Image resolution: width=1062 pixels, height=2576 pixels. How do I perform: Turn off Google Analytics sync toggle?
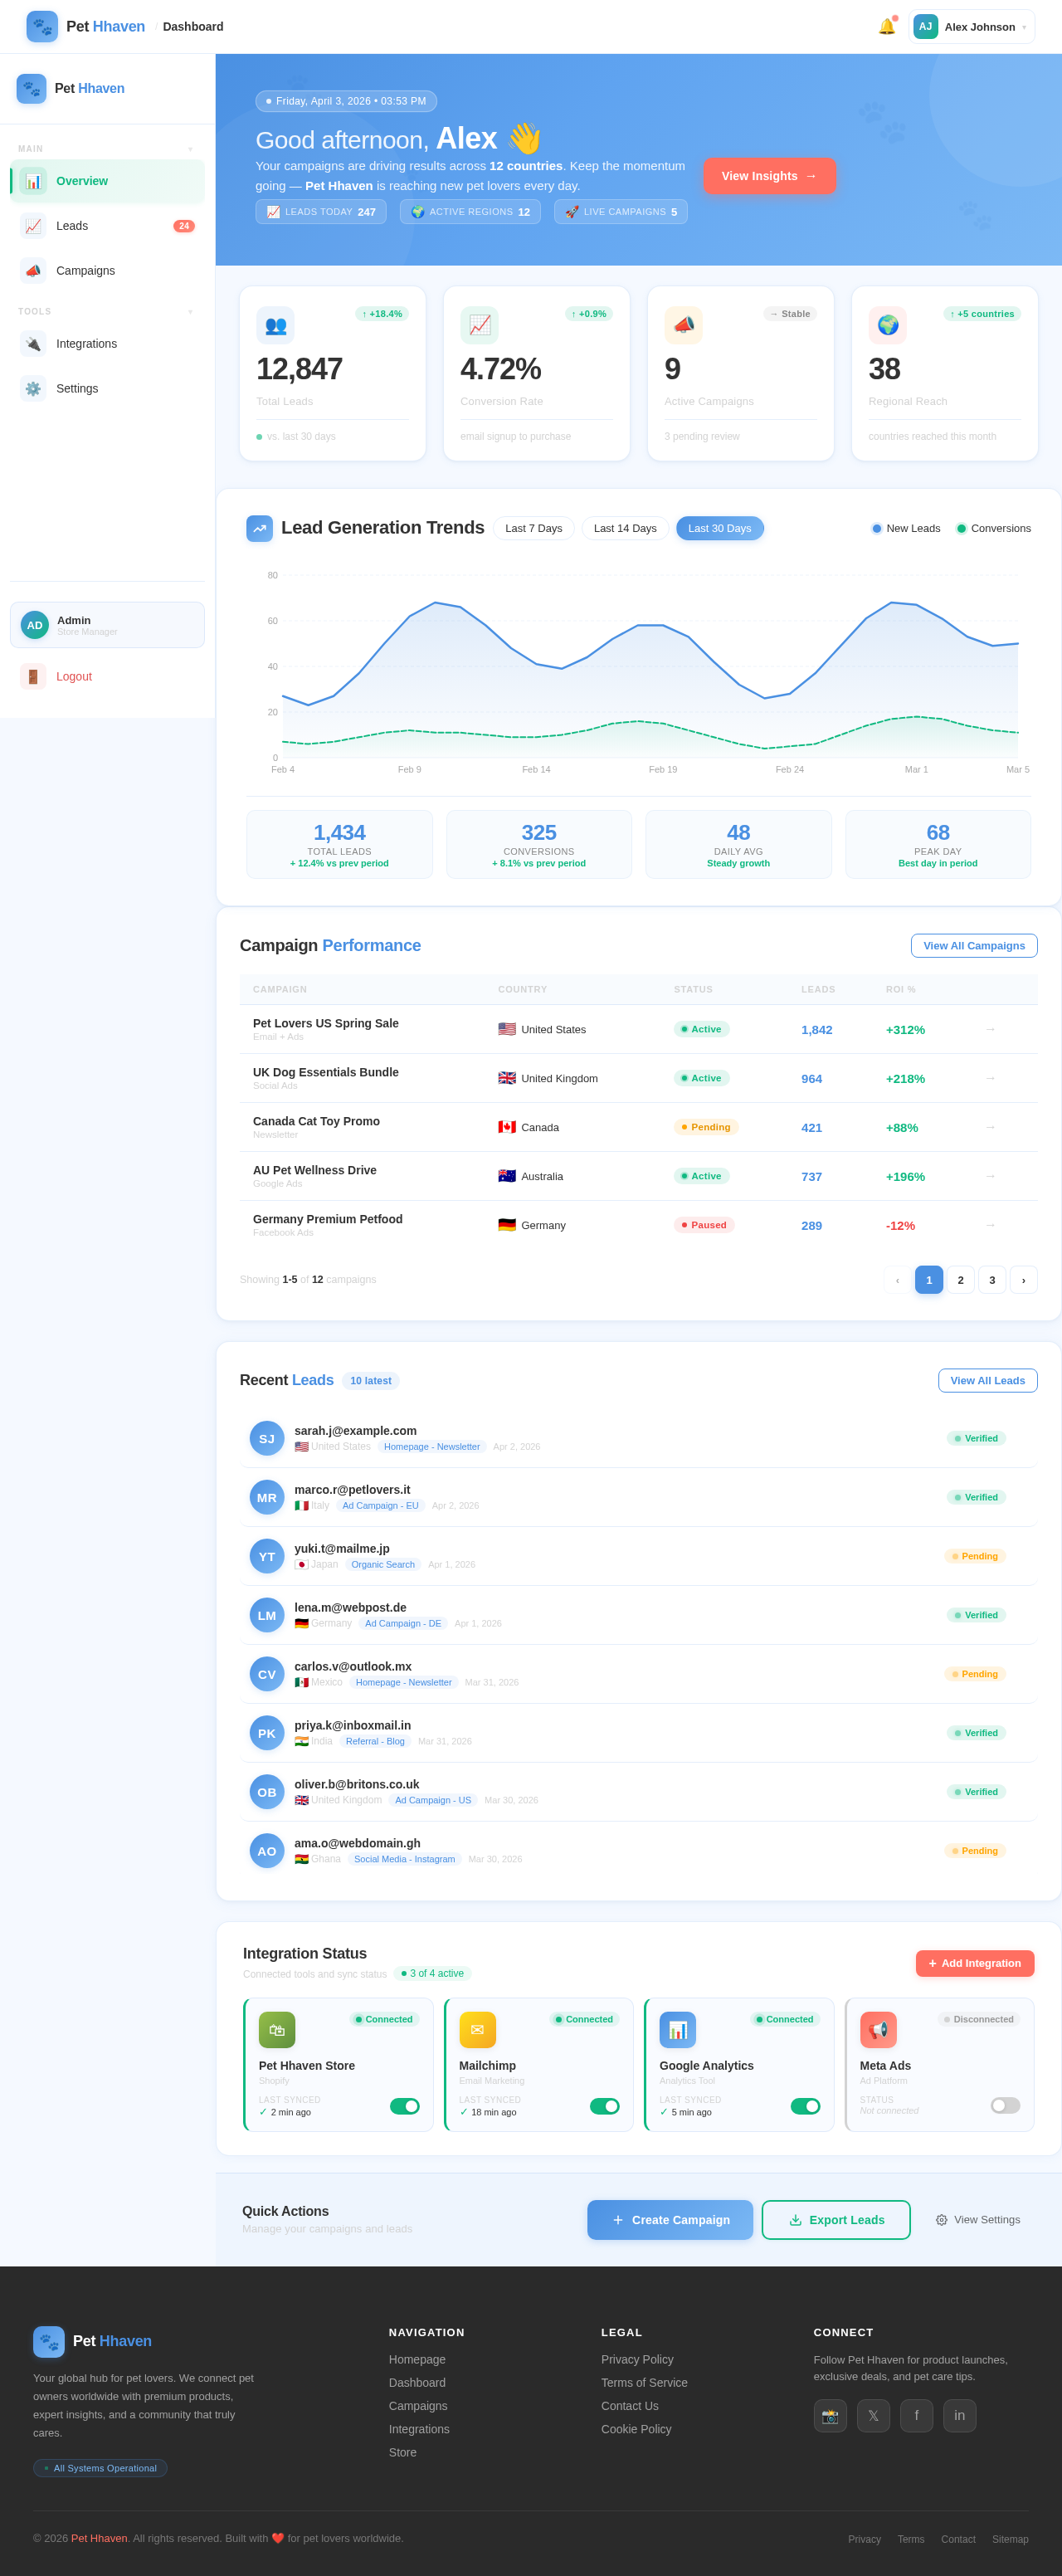805,2106
